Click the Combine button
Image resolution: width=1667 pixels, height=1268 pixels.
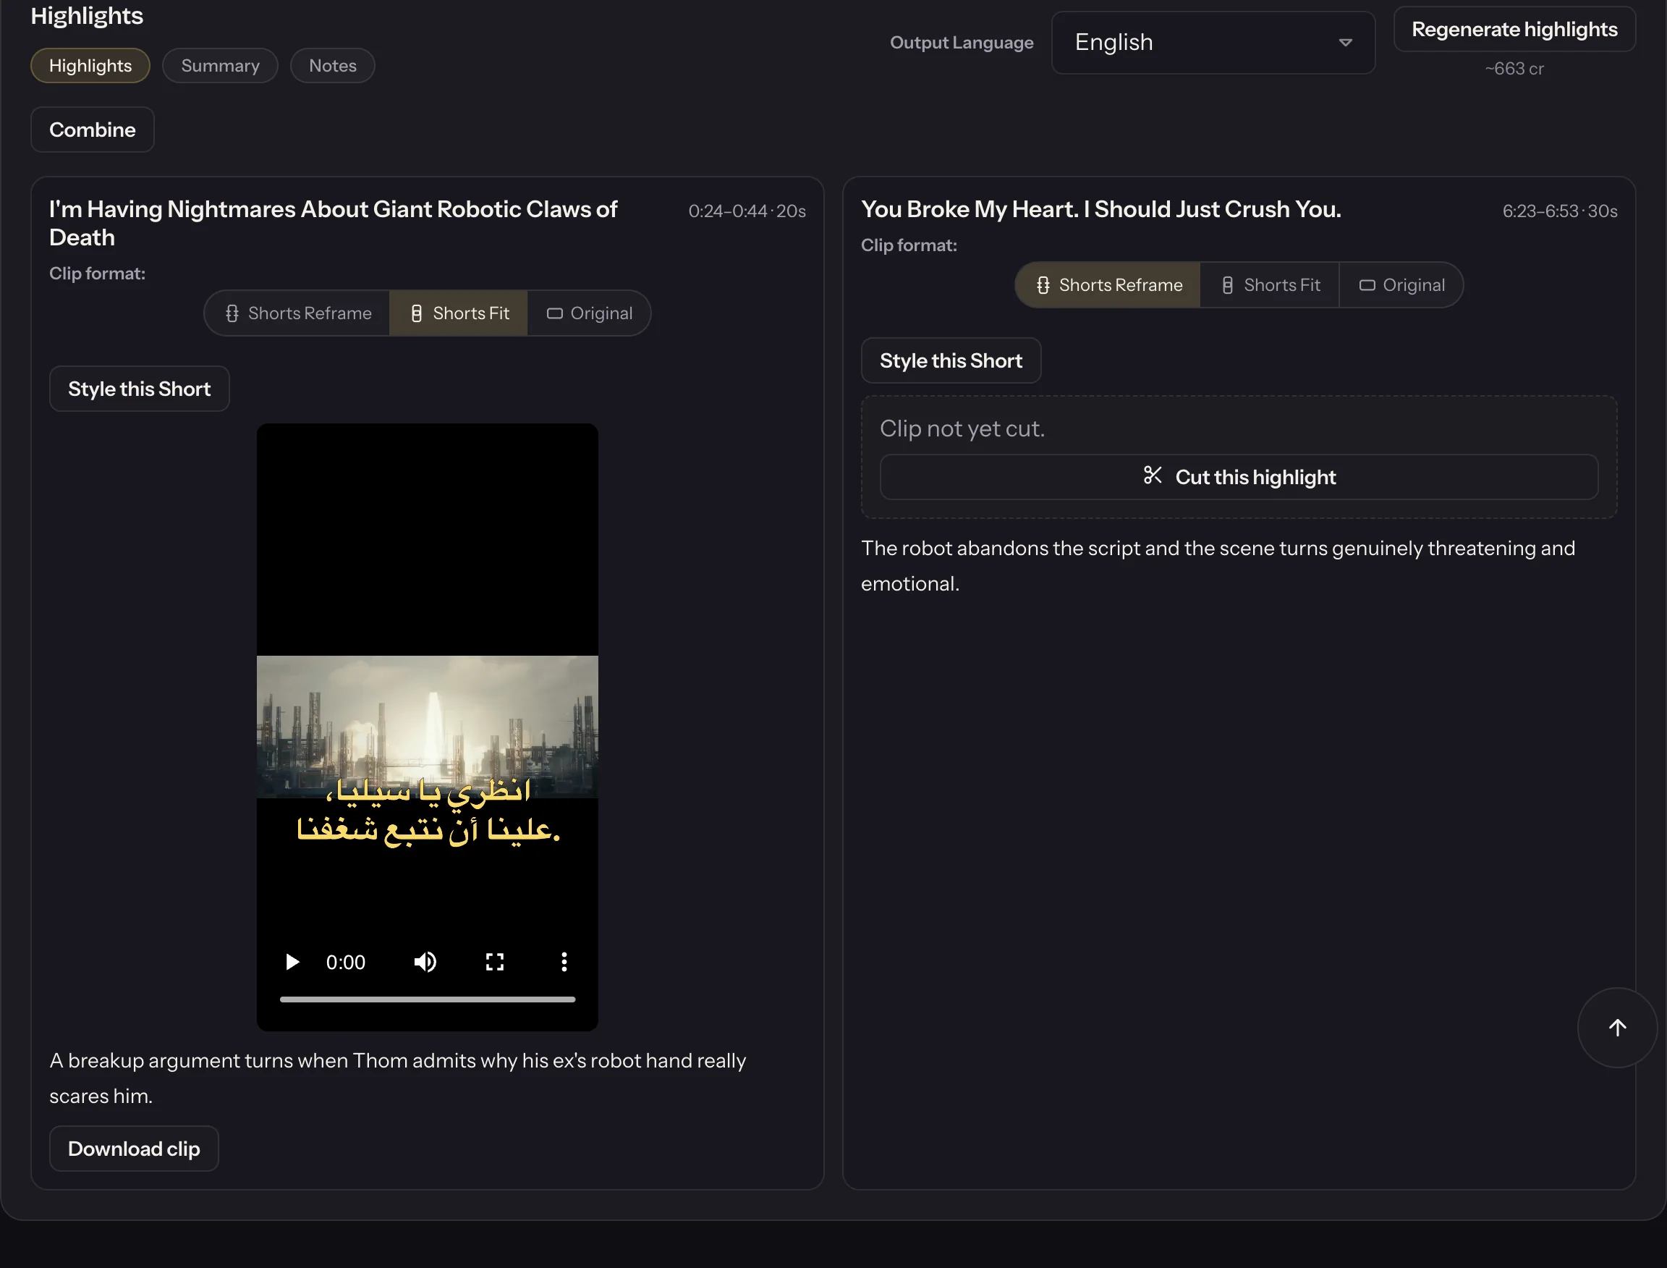coord(93,130)
